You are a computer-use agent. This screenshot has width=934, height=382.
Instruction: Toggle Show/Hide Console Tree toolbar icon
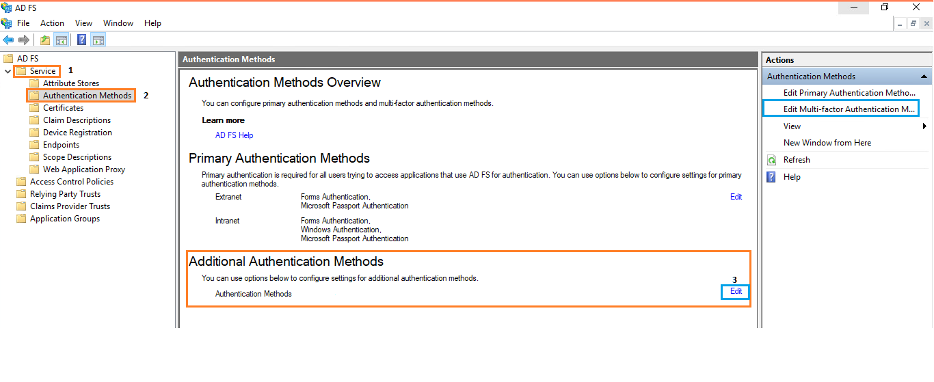(x=61, y=40)
